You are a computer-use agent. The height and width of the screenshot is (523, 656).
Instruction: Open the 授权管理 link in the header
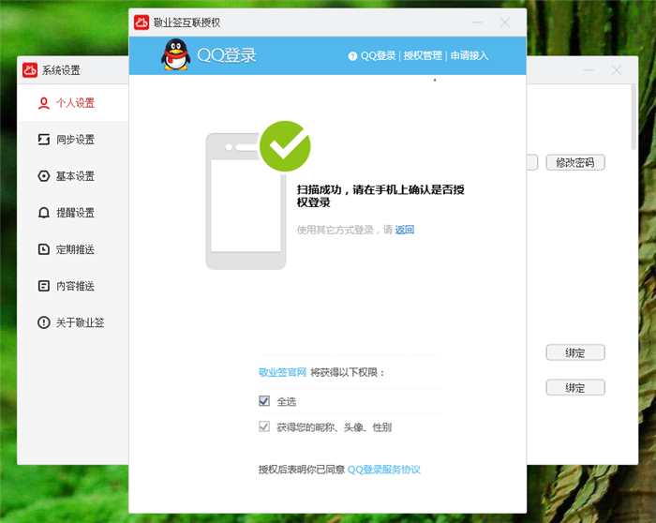(423, 55)
